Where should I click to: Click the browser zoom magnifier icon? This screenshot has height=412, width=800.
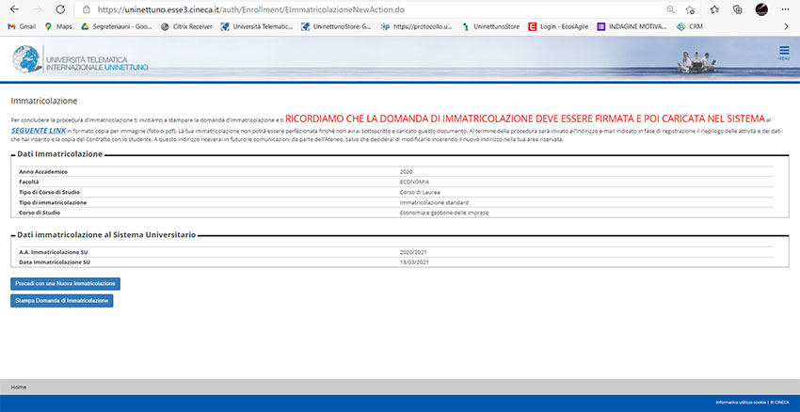pos(669,9)
